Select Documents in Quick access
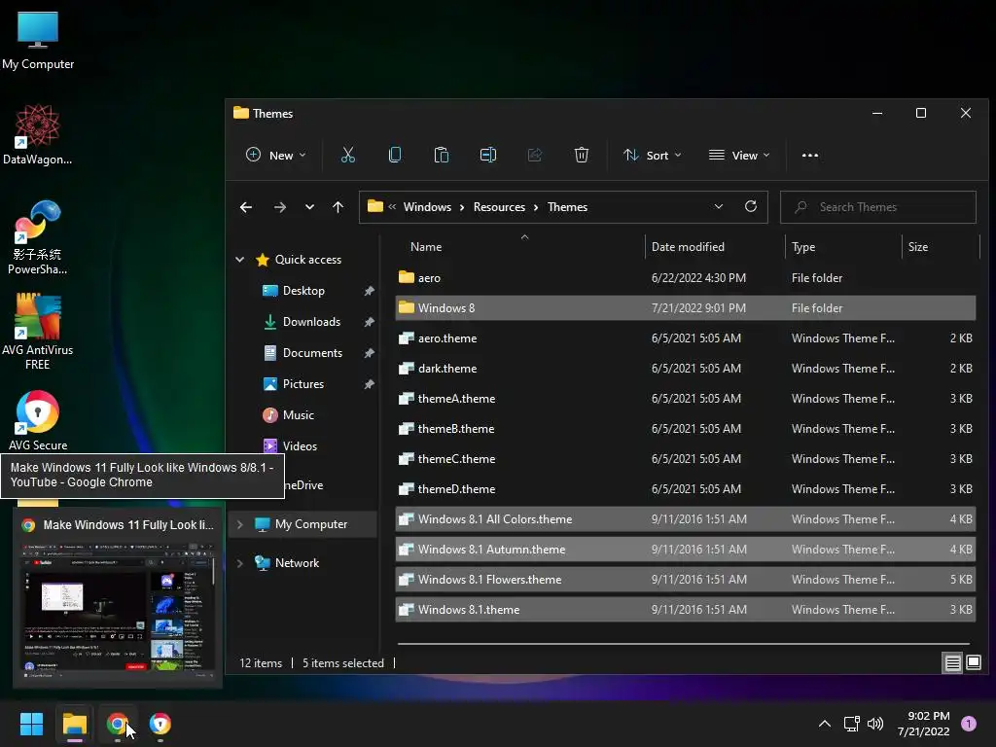 312,352
